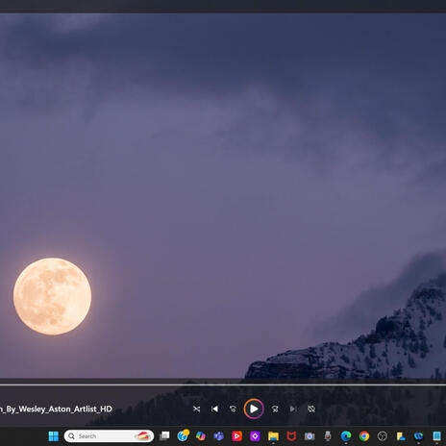Viewport: 446px width, 446px height.
Task: Open Microsoft Teams from the taskbar
Action: [x=219, y=436]
